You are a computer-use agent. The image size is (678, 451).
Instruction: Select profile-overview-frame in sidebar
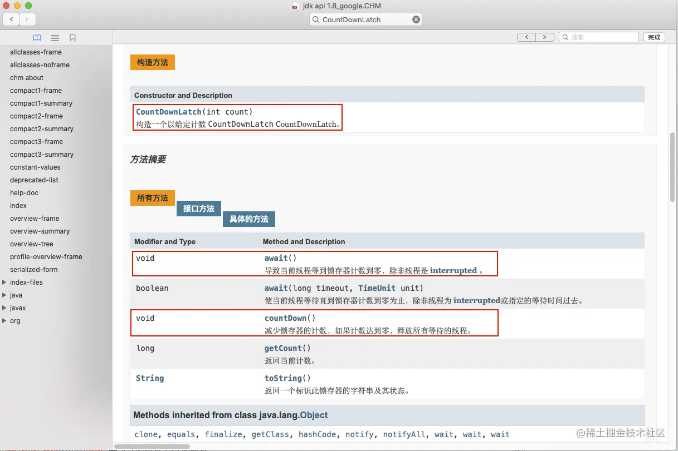tap(46, 257)
